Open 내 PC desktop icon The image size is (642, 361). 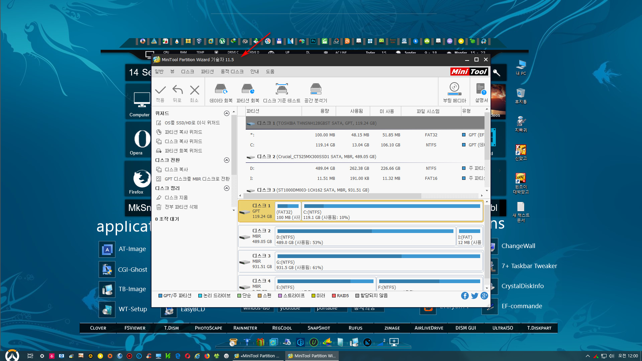(521, 68)
